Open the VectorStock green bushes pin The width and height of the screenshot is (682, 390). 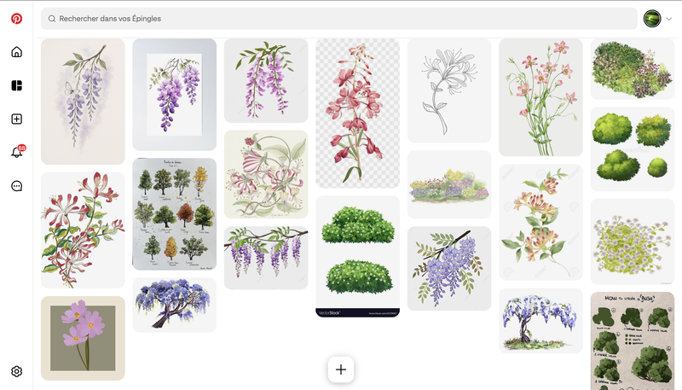357,256
